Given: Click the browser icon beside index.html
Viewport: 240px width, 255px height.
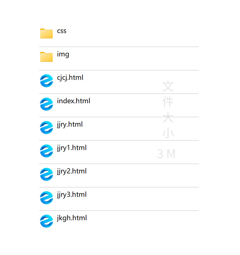Looking at the screenshot, I should pos(46,104).
